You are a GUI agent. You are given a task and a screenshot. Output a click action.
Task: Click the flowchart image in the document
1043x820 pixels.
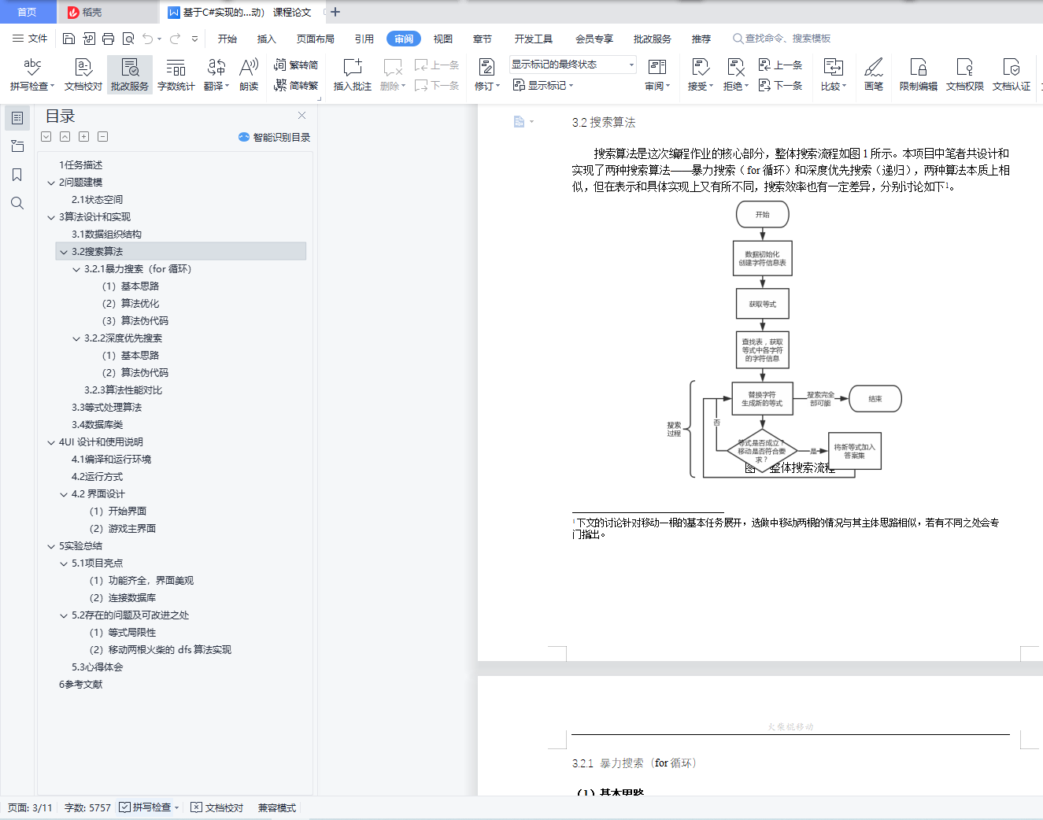[x=784, y=339]
